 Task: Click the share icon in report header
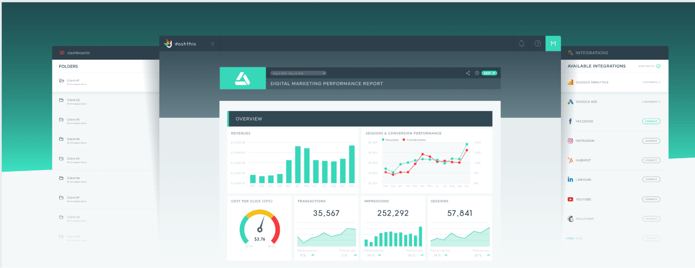[468, 73]
